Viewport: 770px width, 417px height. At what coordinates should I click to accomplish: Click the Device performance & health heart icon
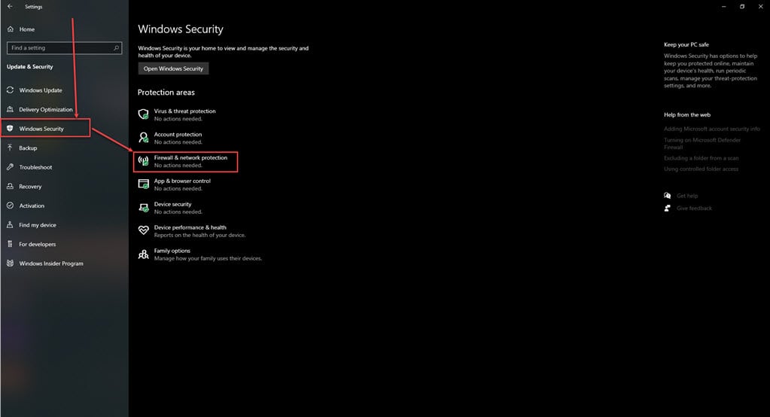[144, 230]
